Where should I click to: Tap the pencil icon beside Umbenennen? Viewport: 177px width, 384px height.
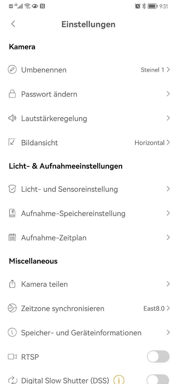click(12, 70)
